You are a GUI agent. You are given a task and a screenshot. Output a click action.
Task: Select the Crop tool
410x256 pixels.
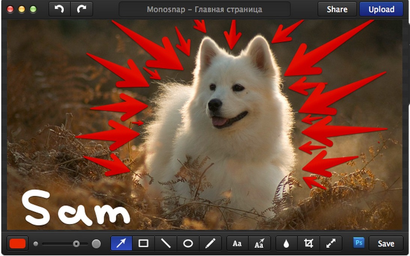click(x=308, y=243)
